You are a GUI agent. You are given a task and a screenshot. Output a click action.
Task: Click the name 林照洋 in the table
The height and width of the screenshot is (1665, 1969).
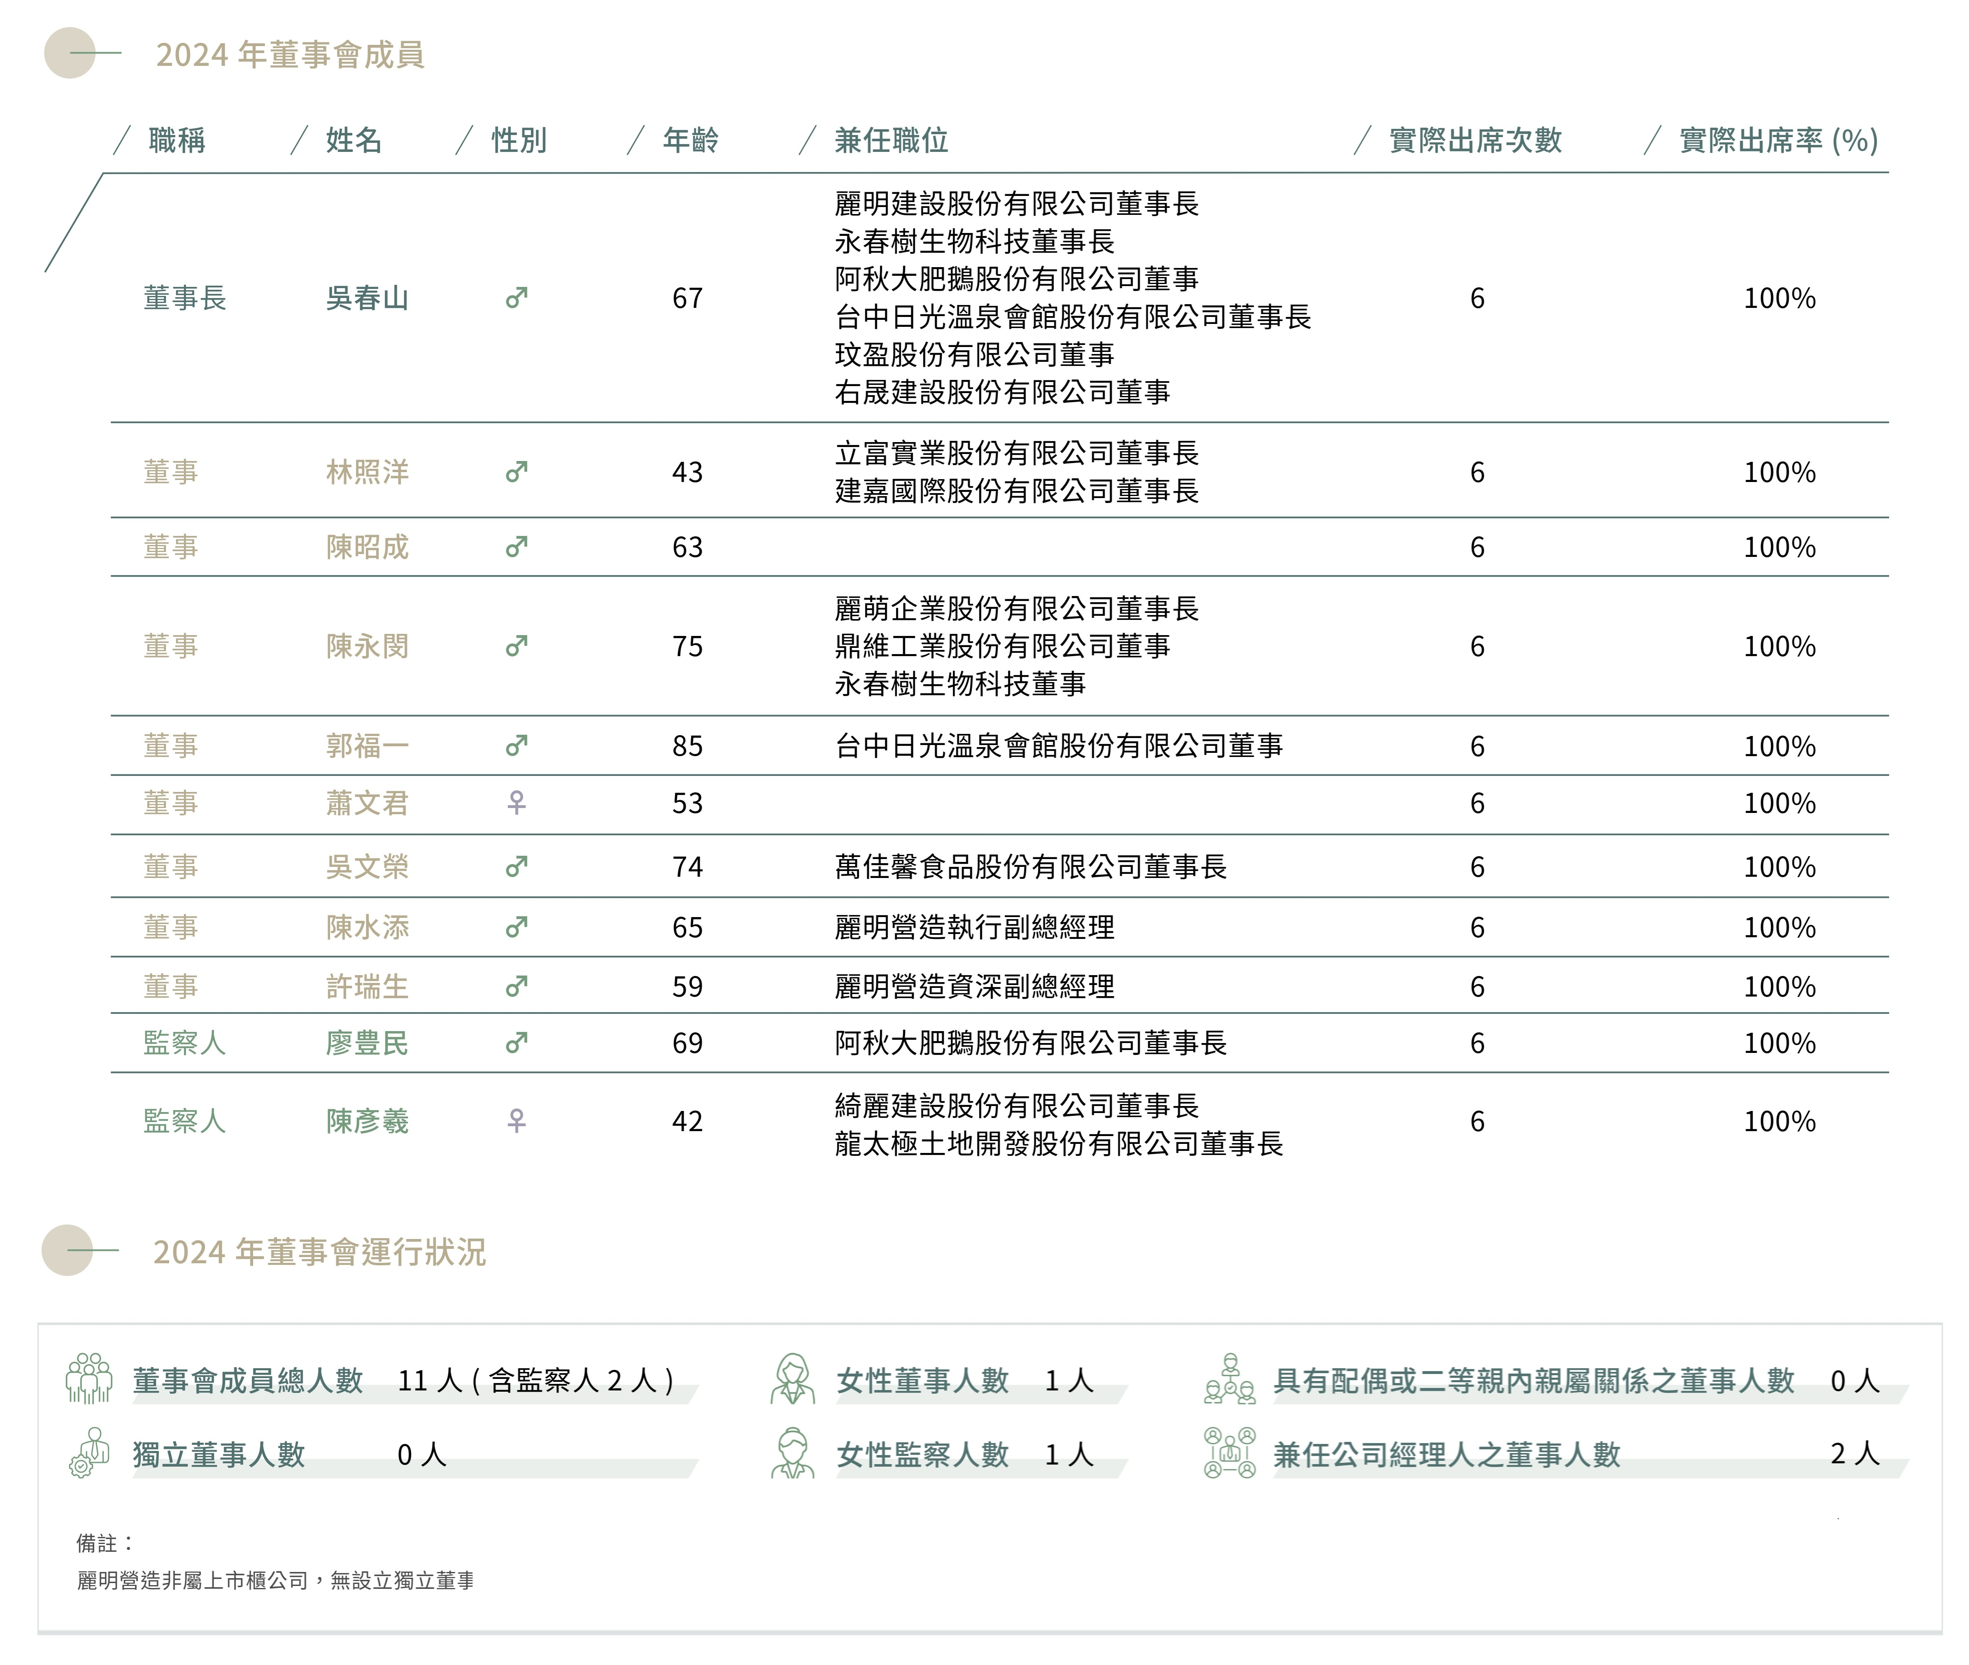(x=367, y=472)
